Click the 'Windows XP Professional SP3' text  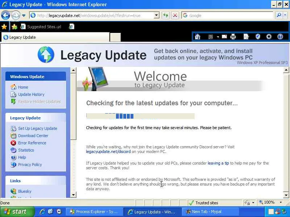tap(262, 63)
